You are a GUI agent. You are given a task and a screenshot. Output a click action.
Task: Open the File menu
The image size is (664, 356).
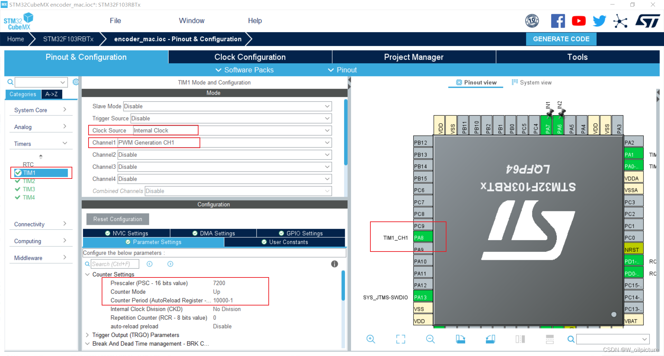tap(115, 21)
